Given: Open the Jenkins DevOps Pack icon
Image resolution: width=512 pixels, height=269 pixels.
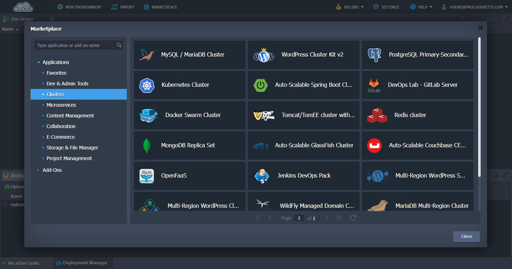Looking at the screenshot, I should [x=262, y=175].
